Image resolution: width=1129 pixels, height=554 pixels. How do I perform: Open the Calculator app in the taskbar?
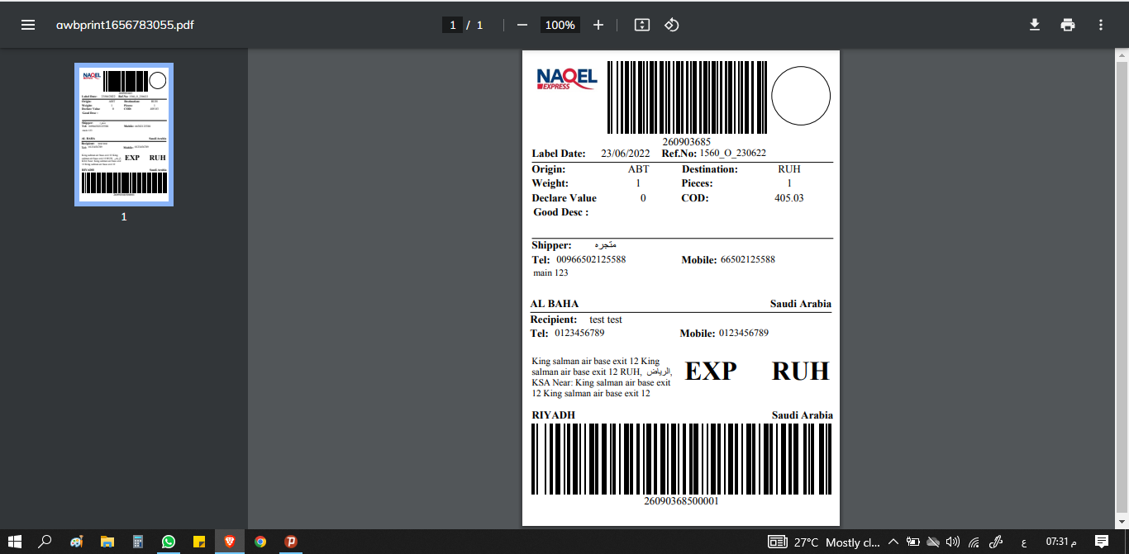click(x=138, y=542)
